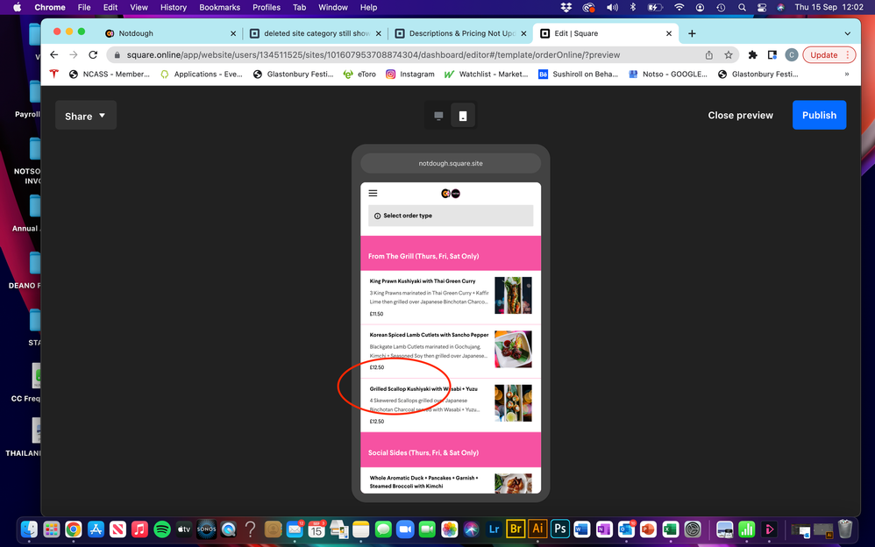Screen dimensions: 875x547
Task: Click the Notdough site logo
Action: [450, 193]
